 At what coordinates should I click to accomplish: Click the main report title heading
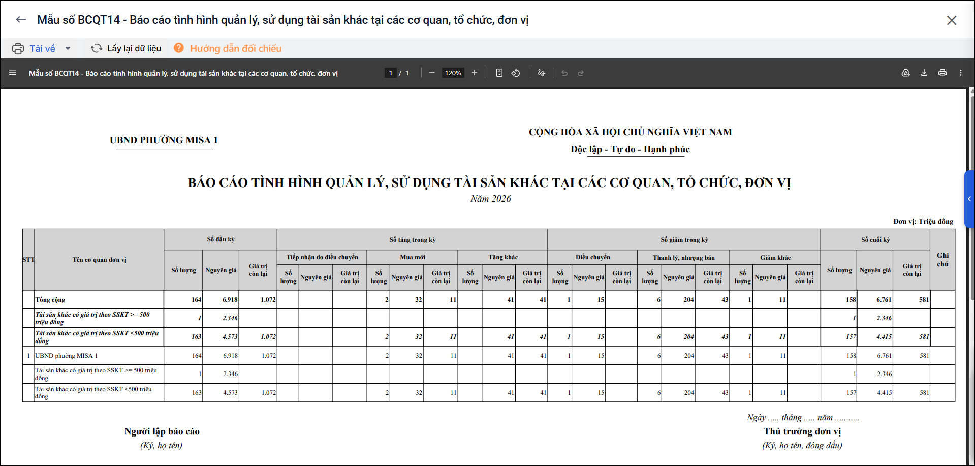tap(489, 183)
